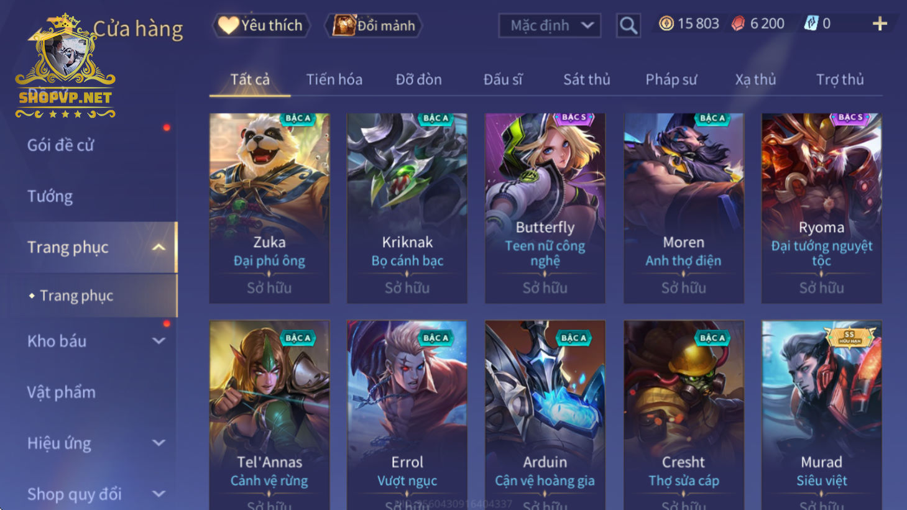Expand the Hiệu ứng sidebar section
Screen dimensions: 907x510
pyautogui.click(x=159, y=443)
